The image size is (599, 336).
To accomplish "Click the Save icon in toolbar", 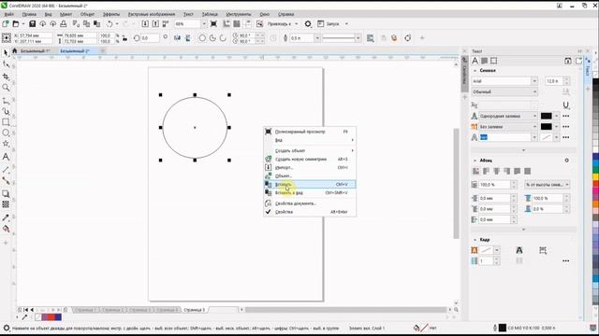I will coord(32,24).
